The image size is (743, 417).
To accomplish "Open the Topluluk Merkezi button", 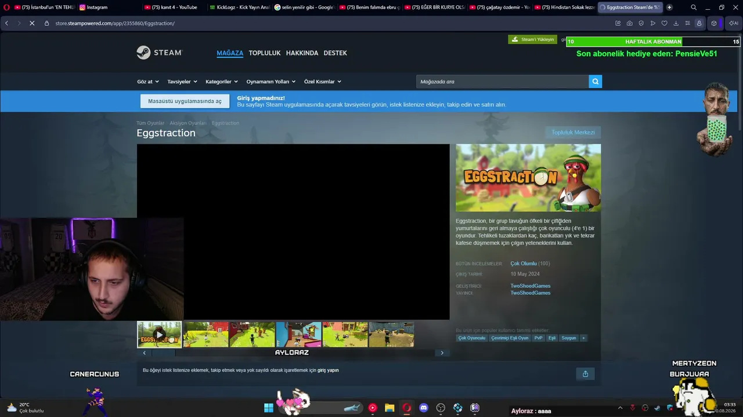I will pyautogui.click(x=573, y=133).
